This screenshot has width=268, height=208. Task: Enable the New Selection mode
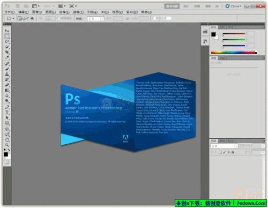coord(20,18)
